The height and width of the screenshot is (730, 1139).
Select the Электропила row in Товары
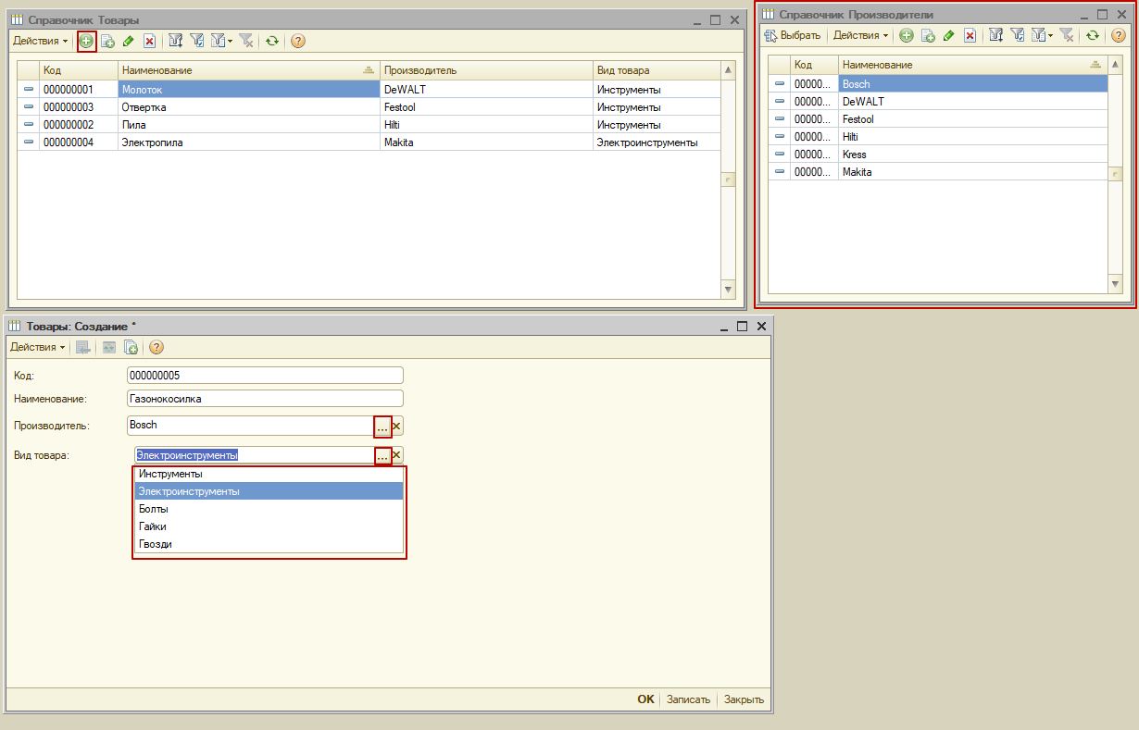point(369,142)
